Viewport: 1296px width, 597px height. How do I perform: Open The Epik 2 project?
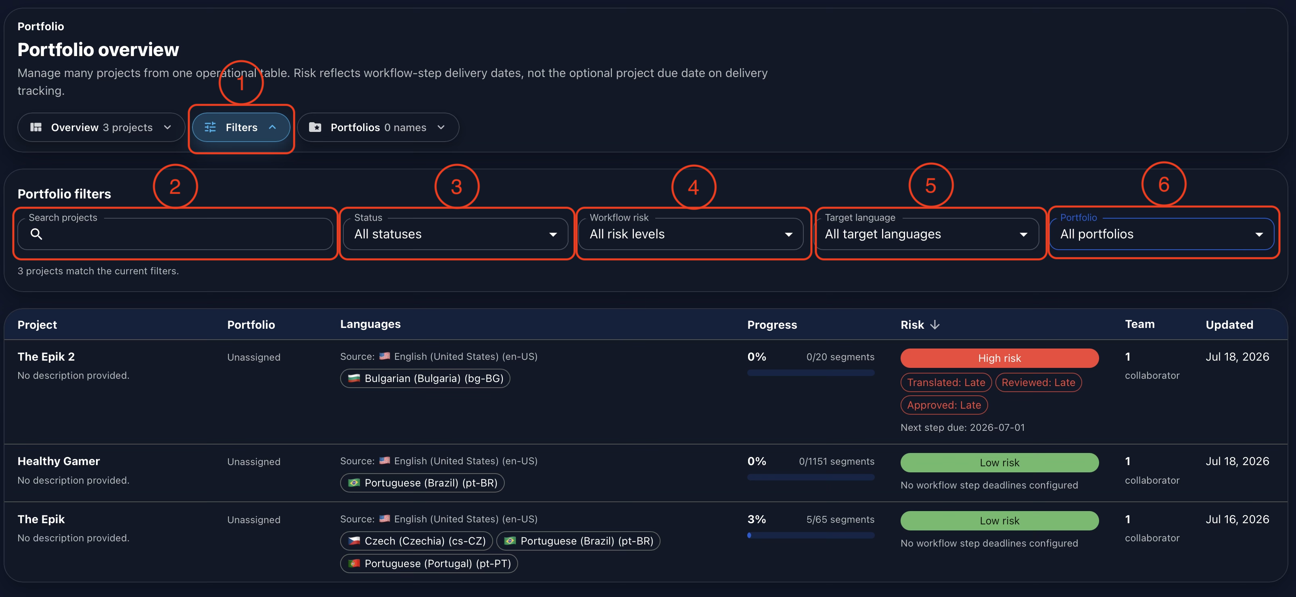click(x=46, y=357)
